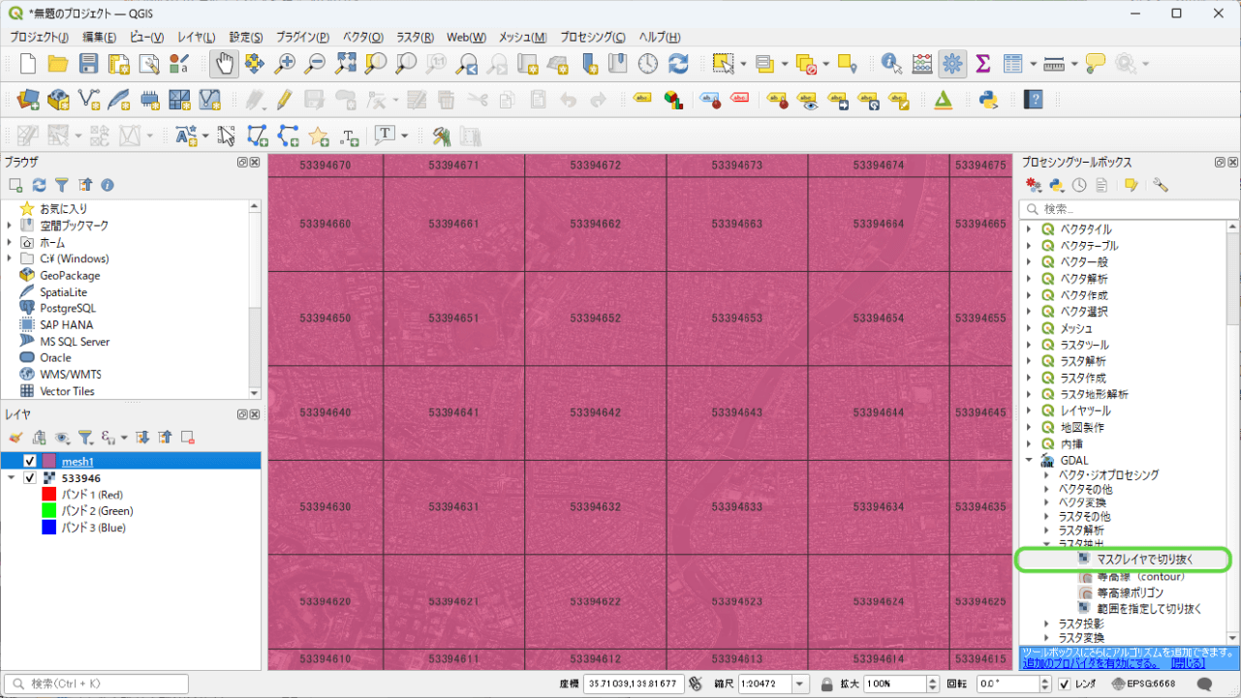Screen dimensions: 1241x698
Task: Open the map scale dropdown
Action: (800, 683)
